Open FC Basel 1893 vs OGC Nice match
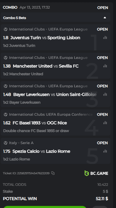Viewport: 116px width, 208px height. click(x=40, y=123)
